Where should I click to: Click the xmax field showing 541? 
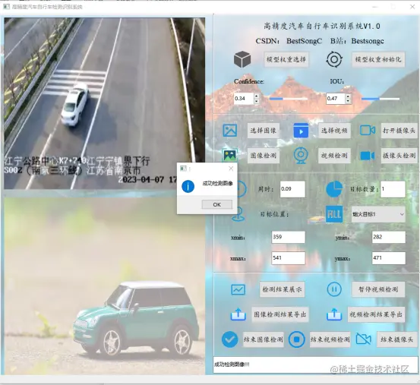point(288,258)
